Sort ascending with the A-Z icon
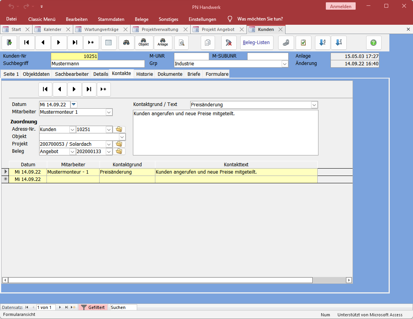413x319 pixels. tap(322, 43)
